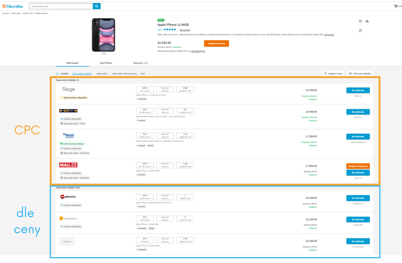The height and width of the screenshot is (263, 402).
Task: Open Možnosti dopravy for DATART
Action: tap(165, 111)
